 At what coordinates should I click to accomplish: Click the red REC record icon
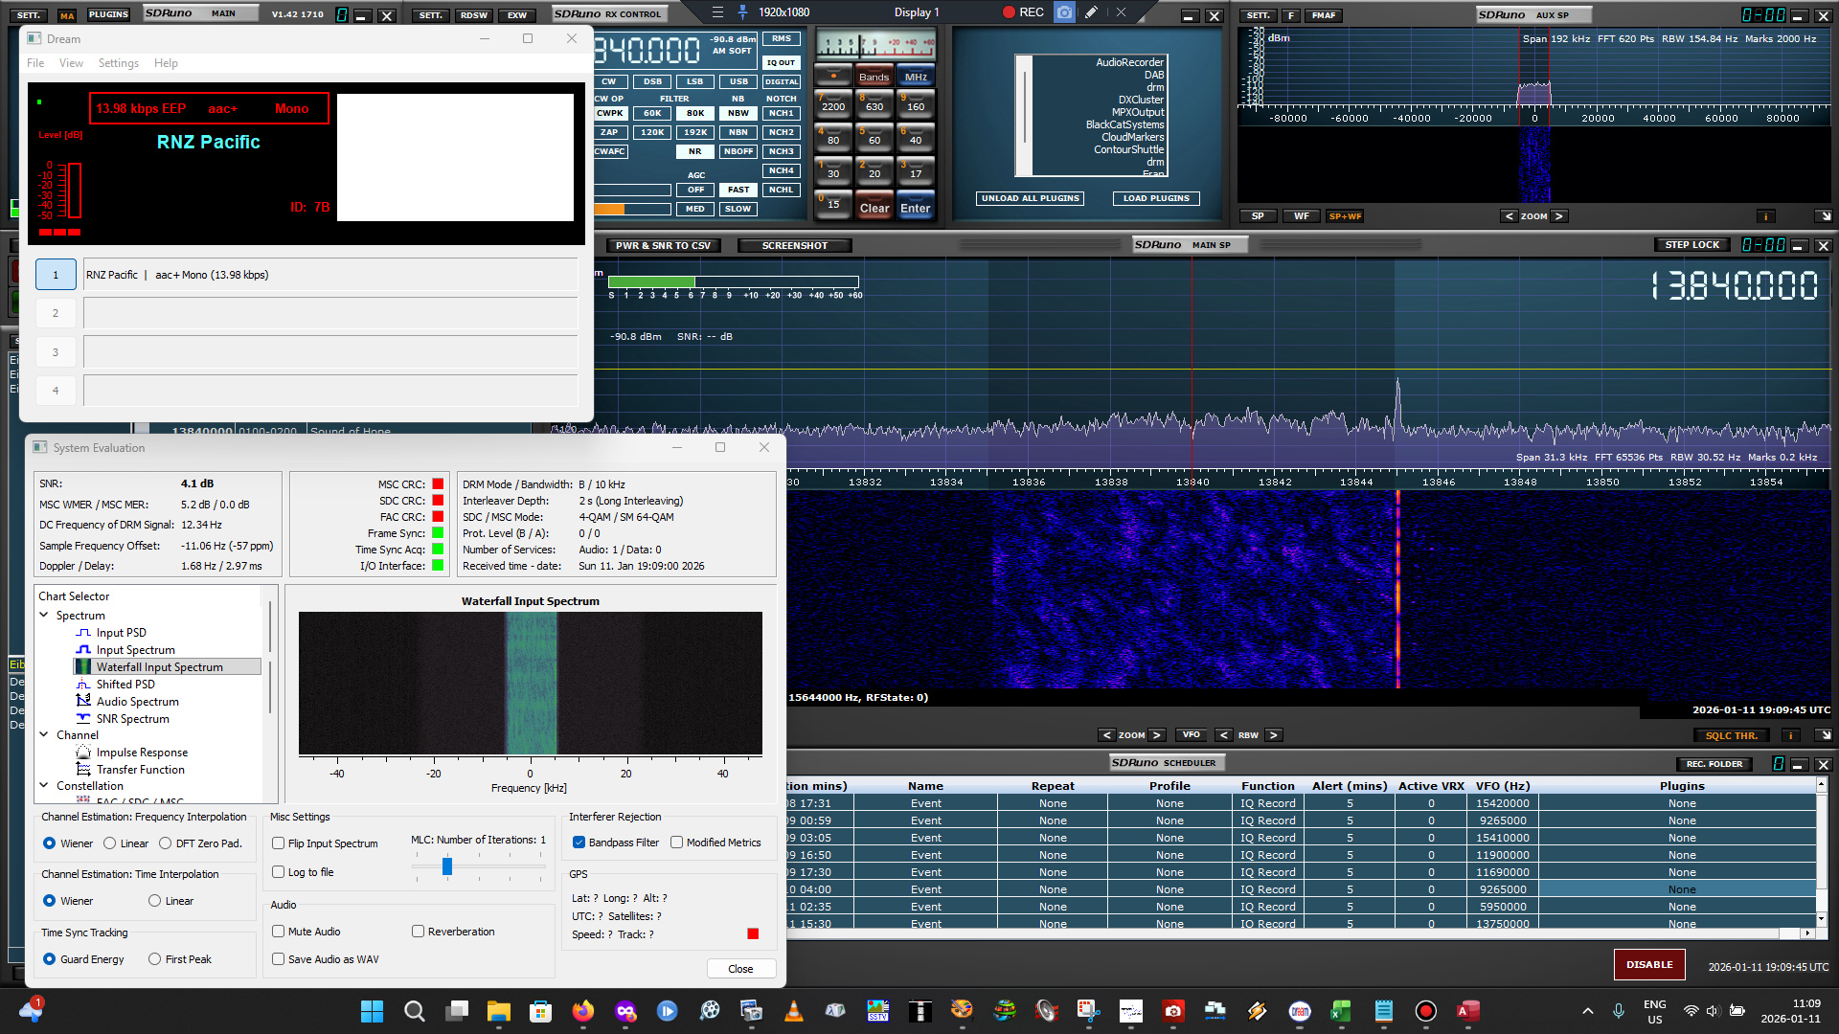click(x=1009, y=12)
